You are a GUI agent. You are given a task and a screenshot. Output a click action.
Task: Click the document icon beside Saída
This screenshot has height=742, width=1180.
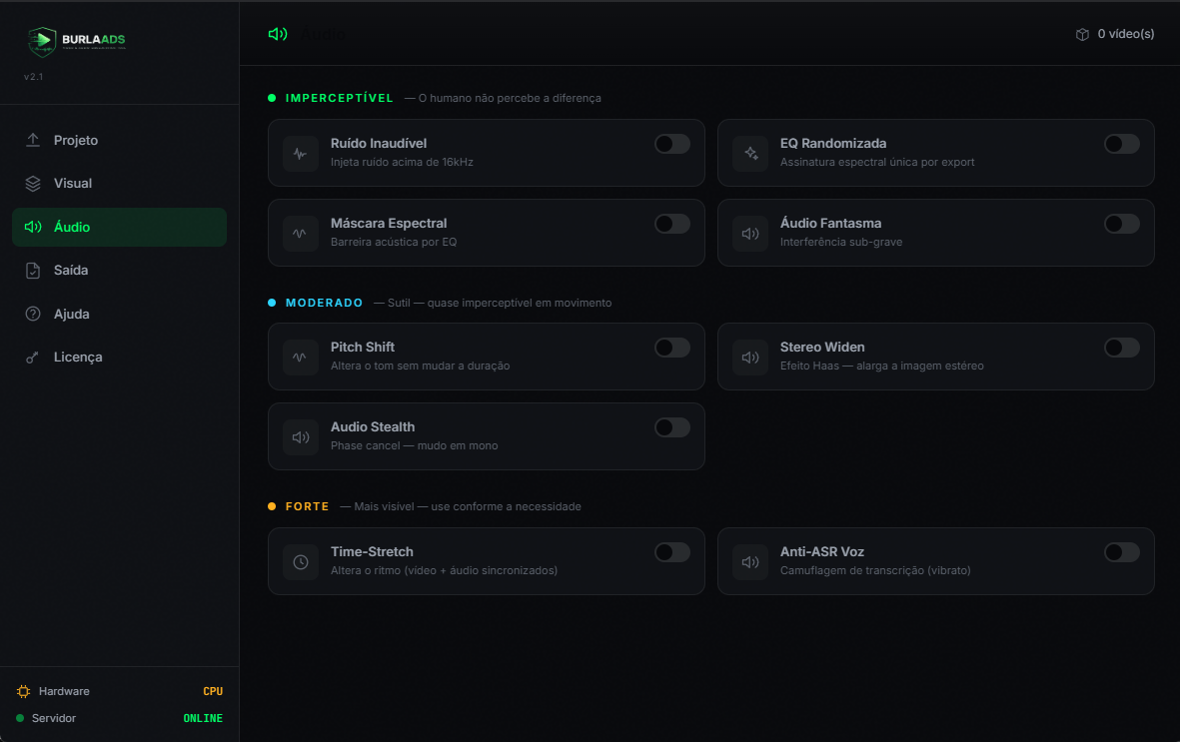tap(33, 271)
